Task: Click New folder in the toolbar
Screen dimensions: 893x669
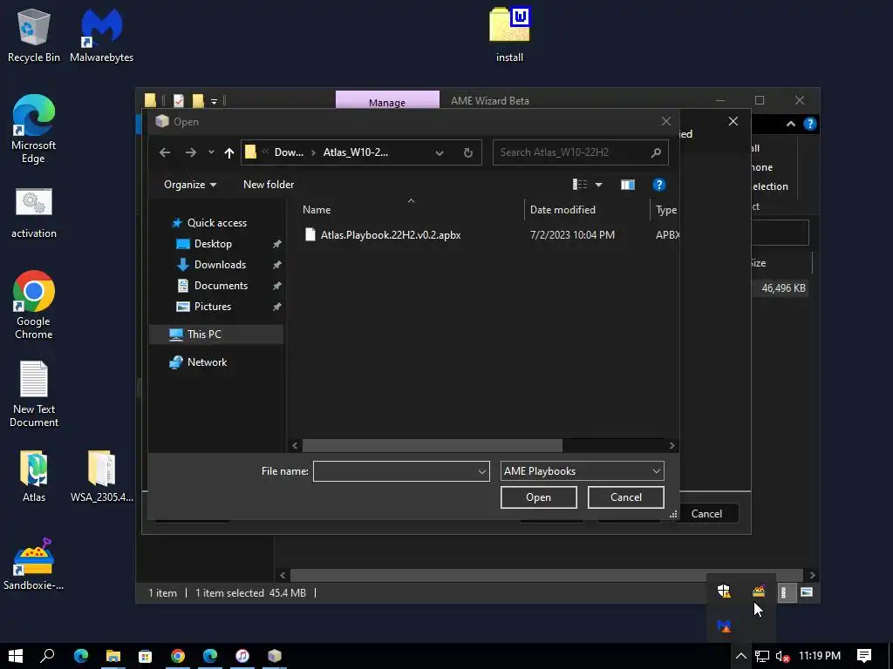Action: (269, 185)
